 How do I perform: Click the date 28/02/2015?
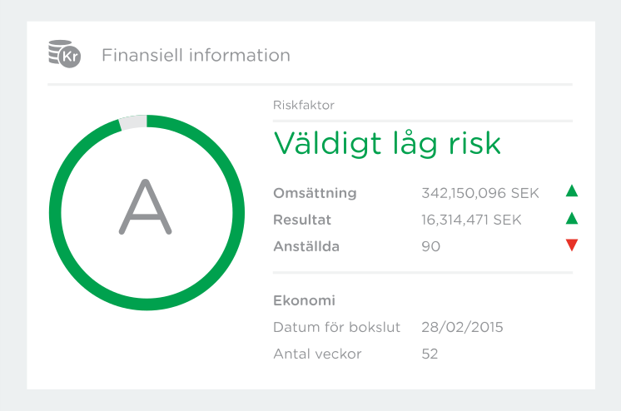click(x=462, y=327)
